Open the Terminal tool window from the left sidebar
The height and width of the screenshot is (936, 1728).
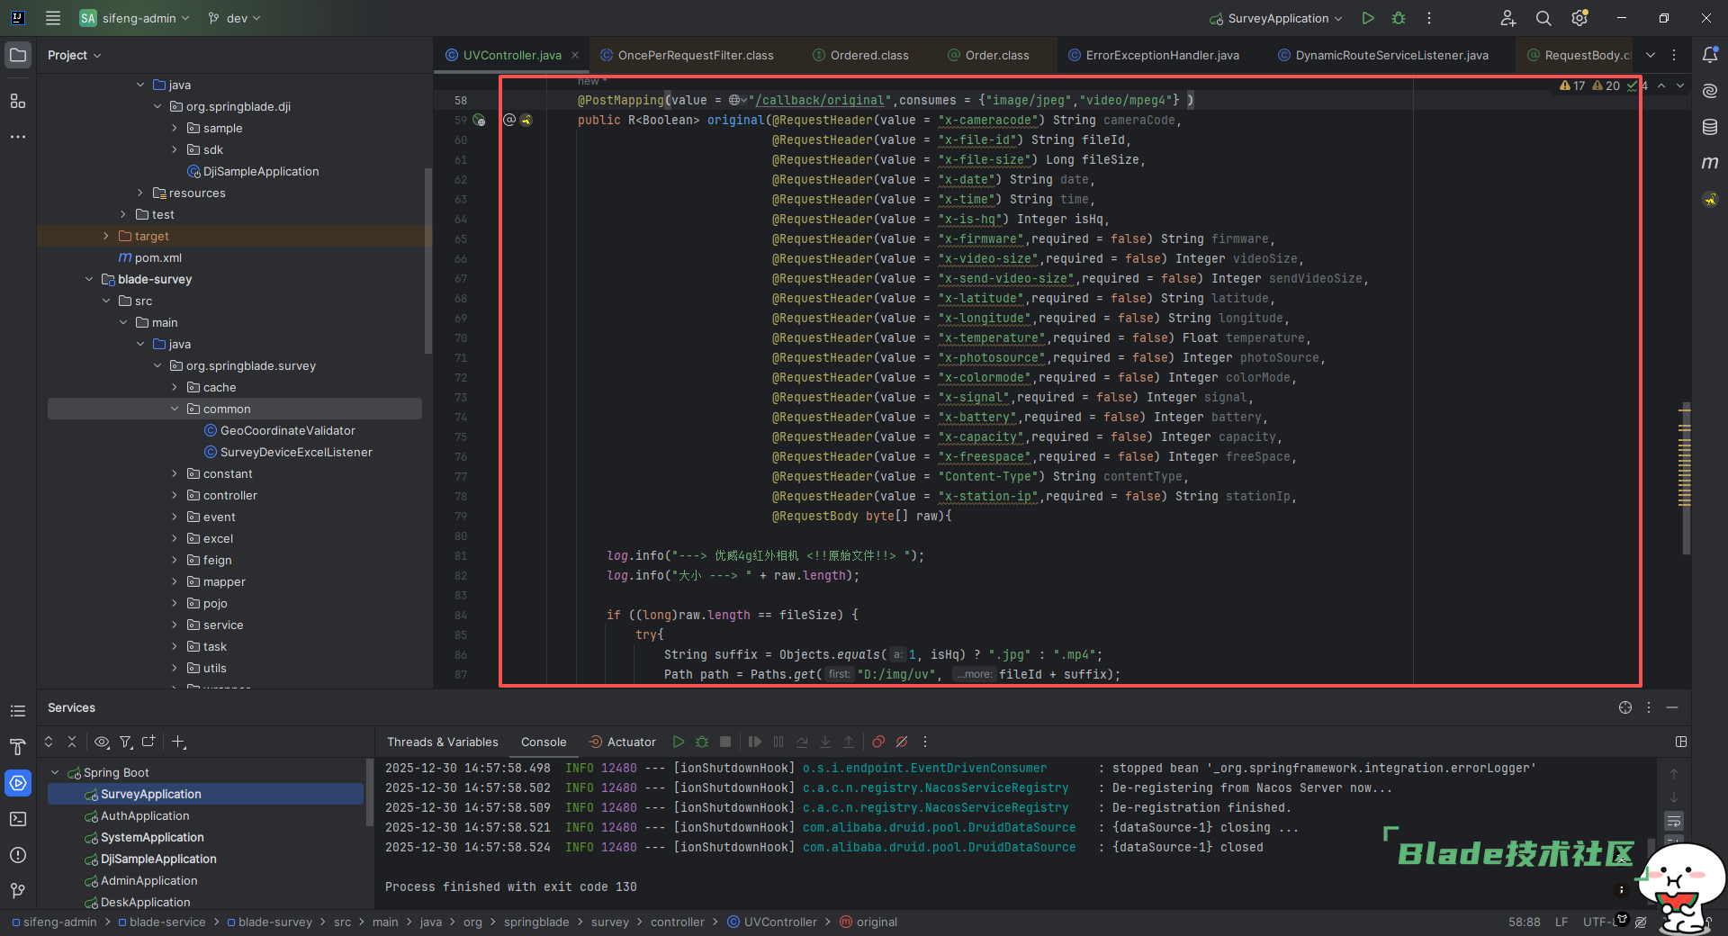18,819
